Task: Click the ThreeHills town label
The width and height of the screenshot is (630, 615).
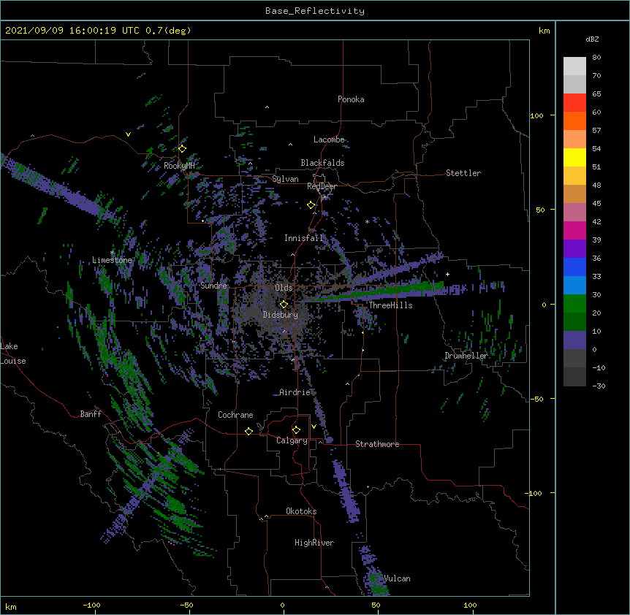Action: 390,305
